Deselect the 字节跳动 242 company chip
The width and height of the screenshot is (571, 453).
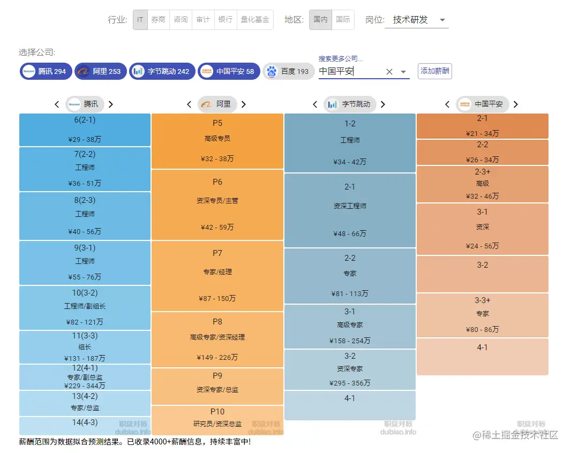pyautogui.click(x=162, y=71)
